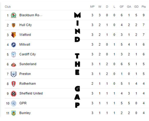
Task: Click the Club column header
Action: point(8,7)
